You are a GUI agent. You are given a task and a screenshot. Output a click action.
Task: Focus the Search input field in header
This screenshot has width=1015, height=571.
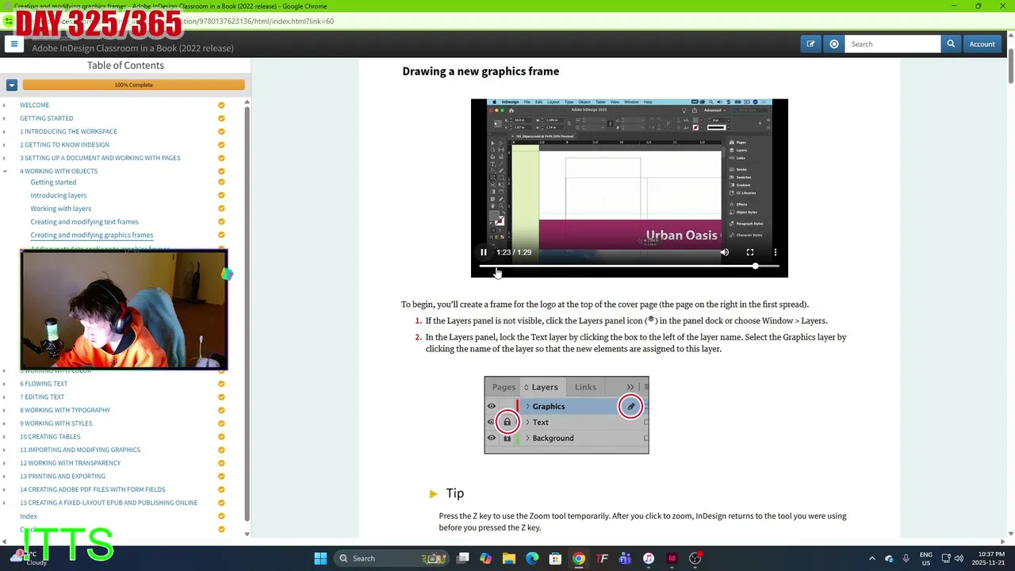point(893,44)
